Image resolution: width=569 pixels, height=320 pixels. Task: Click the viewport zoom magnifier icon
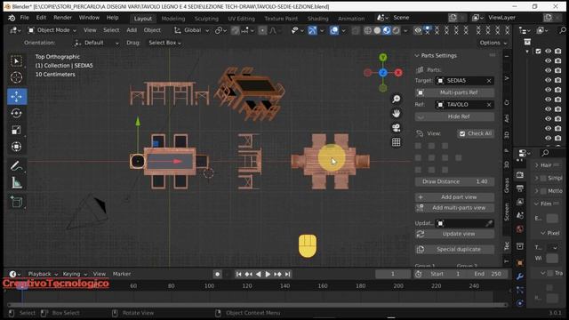(x=397, y=99)
